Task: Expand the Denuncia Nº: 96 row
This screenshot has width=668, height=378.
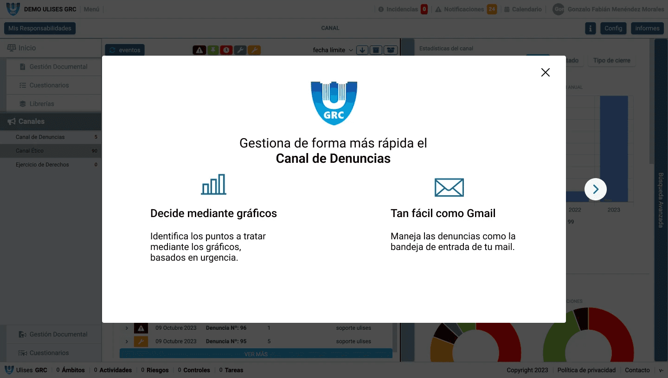Action: pyautogui.click(x=127, y=328)
